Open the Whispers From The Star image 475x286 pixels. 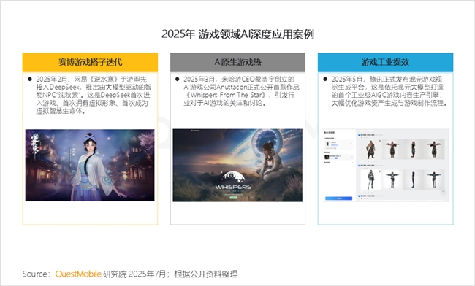237,166
